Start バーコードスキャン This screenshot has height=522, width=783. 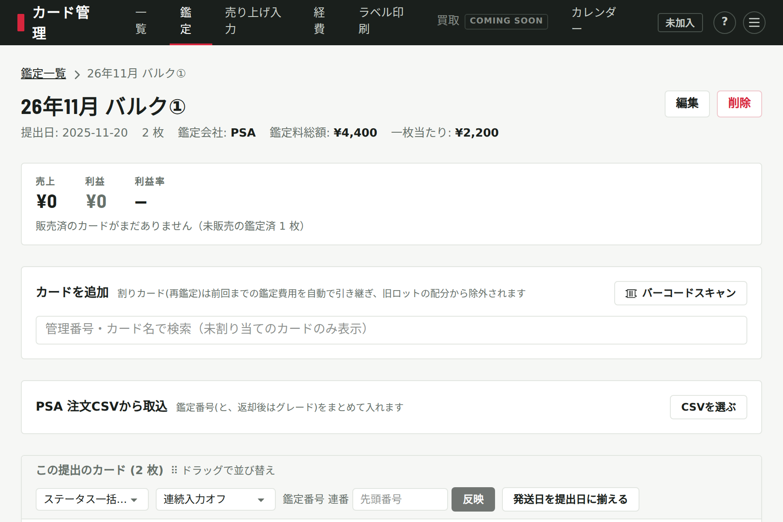click(680, 293)
